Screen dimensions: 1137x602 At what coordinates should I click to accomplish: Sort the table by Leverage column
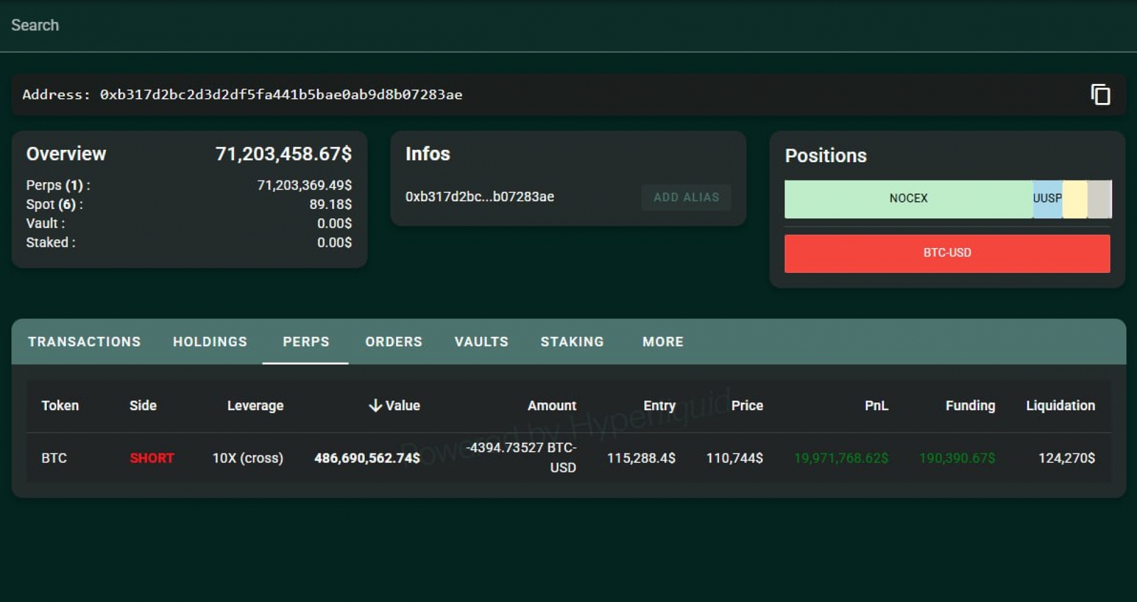tap(255, 405)
